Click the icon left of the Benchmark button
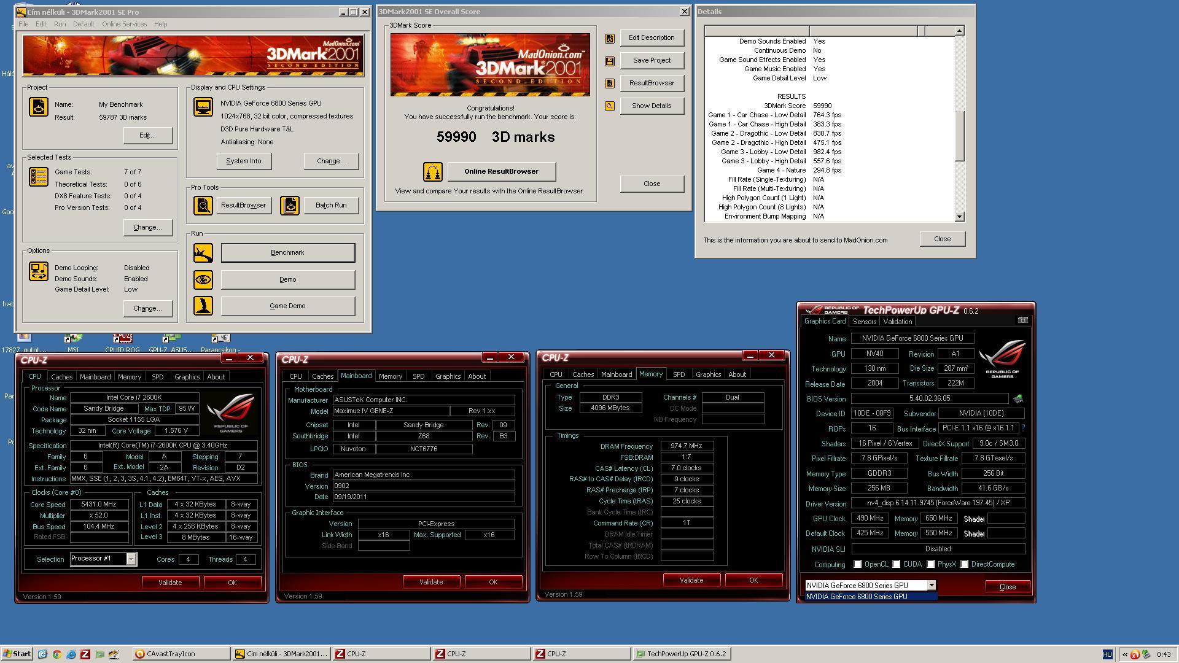Viewport: 1179px width, 663px height. (x=203, y=253)
